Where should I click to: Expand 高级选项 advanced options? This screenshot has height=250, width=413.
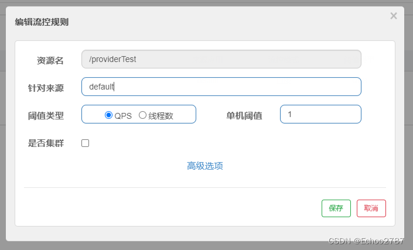[x=205, y=166]
